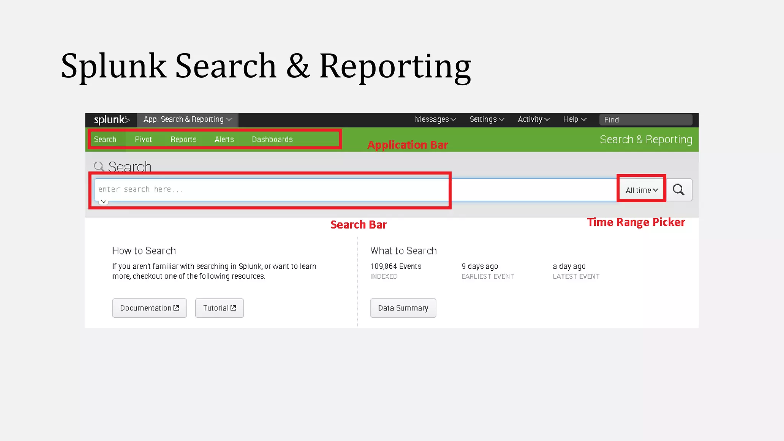Click the a day ago latest event
This screenshot has height=441, width=784.
point(569,266)
